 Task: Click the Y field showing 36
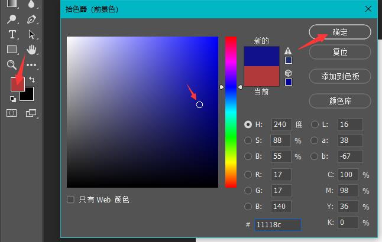click(348, 207)
